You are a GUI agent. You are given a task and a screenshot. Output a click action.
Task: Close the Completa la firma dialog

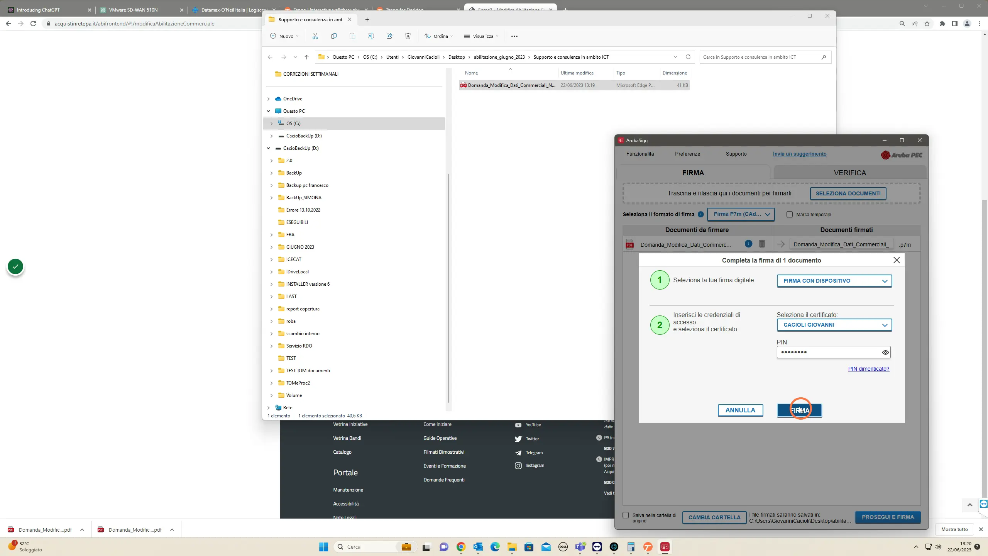click(x=897, y=260)
